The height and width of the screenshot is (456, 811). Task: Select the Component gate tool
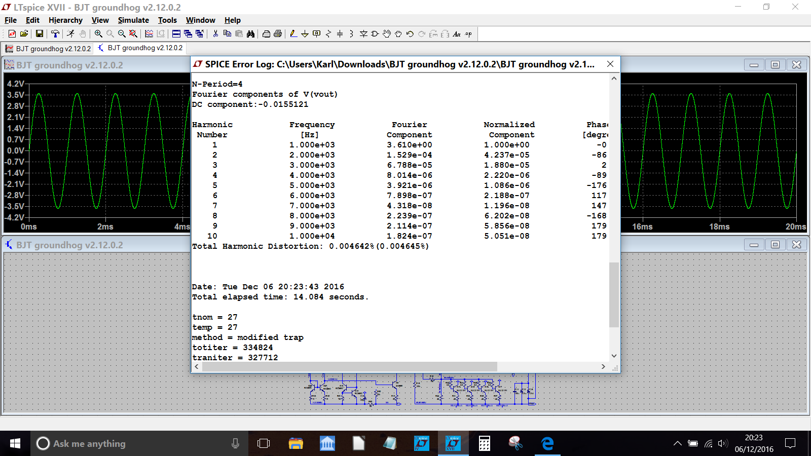tap(375, 34)
